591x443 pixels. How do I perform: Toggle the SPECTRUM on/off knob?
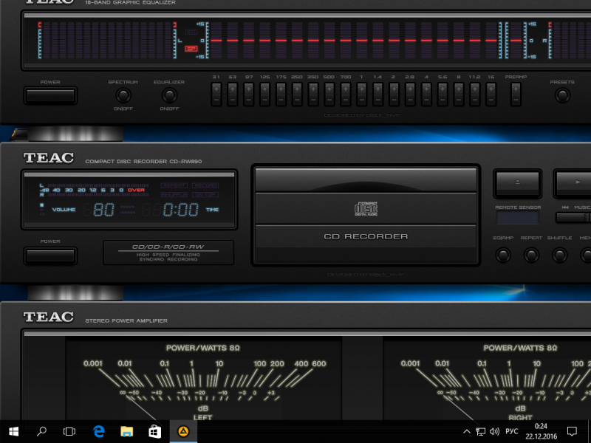tap(123, 95)
